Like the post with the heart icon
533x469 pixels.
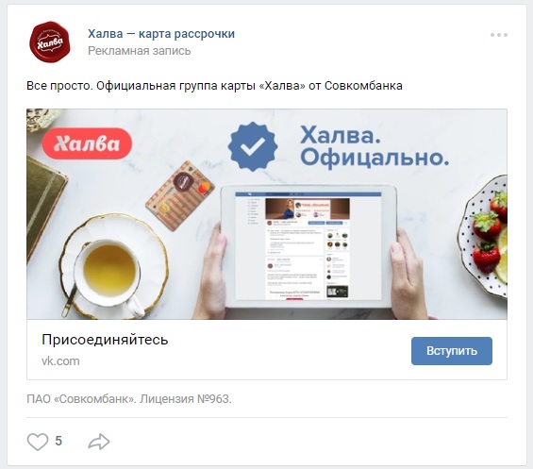pyautogui.click(x=38, y=442)
